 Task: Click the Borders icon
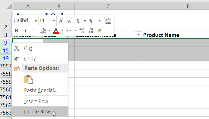tap(69, 30)
